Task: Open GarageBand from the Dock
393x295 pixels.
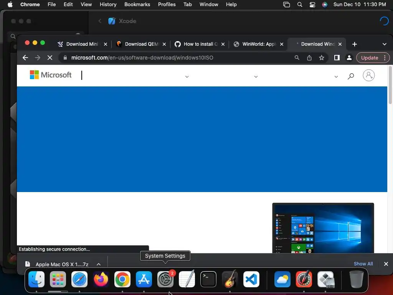Action: click(230, 279)
